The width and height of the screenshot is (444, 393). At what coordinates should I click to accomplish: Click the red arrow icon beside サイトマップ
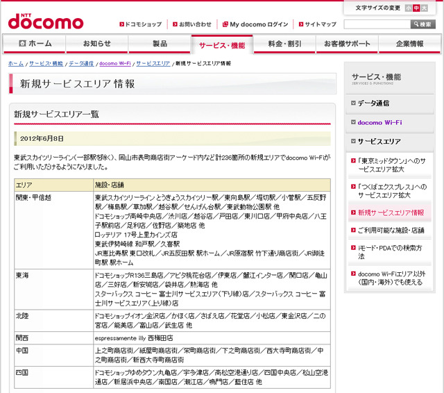(301, 24)
